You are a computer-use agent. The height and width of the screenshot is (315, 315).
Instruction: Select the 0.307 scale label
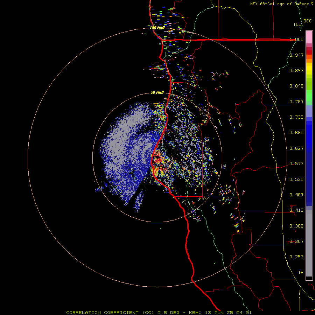296,241
